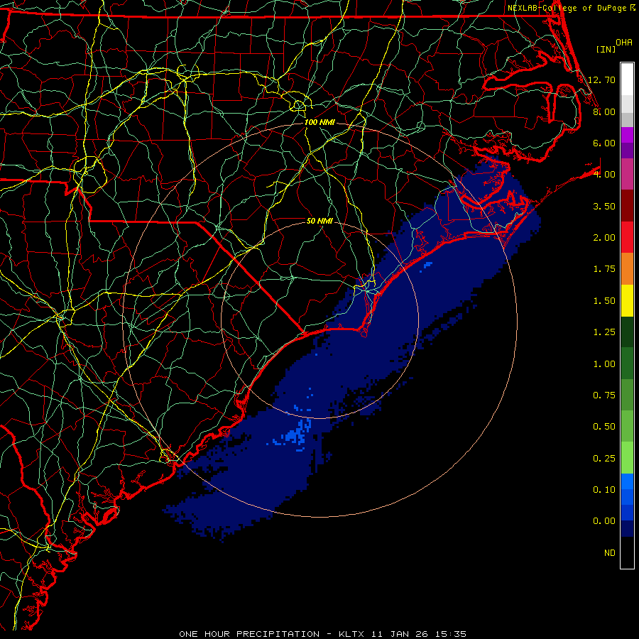639x639 pixels.
Task: Click the 'OHA' product code text
Action: 624,43
